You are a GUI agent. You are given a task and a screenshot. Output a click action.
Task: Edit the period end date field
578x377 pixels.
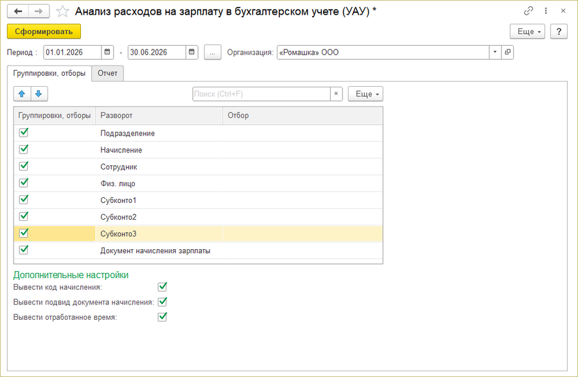(x=157, y=52)
